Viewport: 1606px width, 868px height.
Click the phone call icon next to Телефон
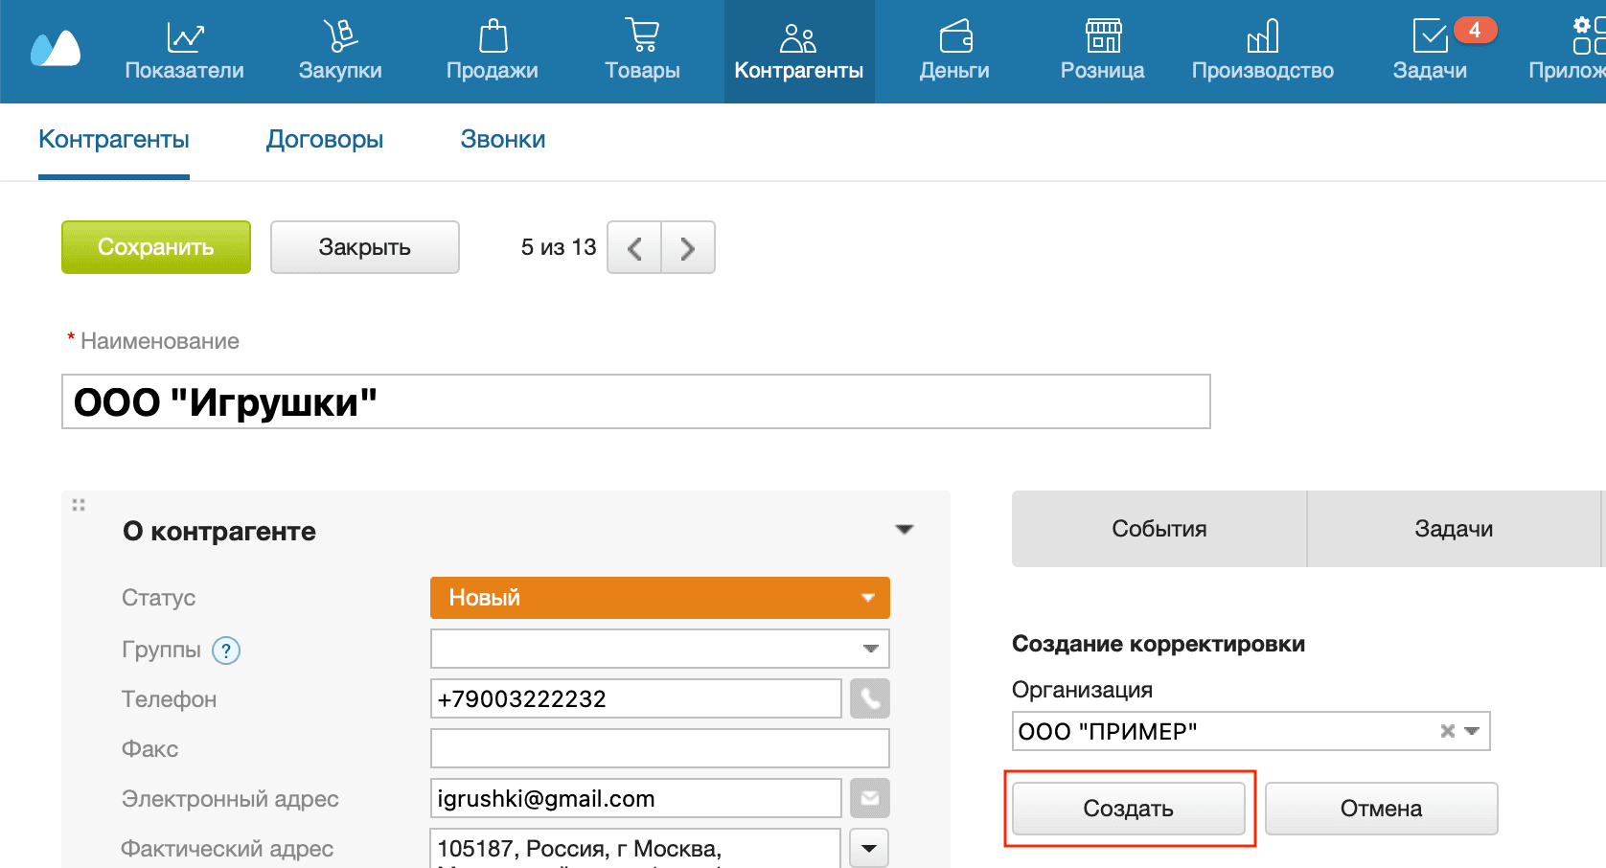pyautogui.click(x=869, y=698)
